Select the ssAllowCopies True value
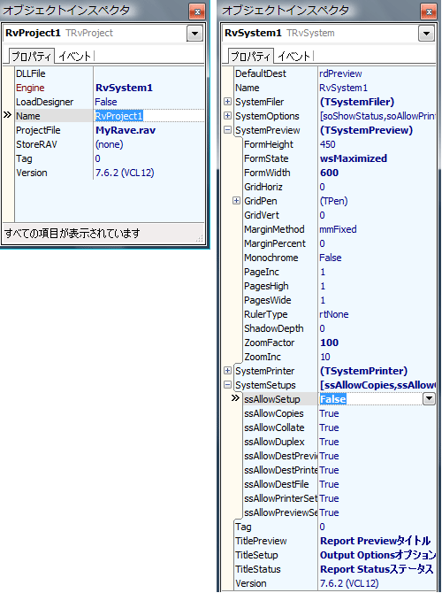The width and height of the screenshot is (442, 593). 329,413
